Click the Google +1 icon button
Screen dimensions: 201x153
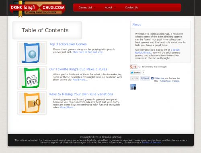(134, 67)
